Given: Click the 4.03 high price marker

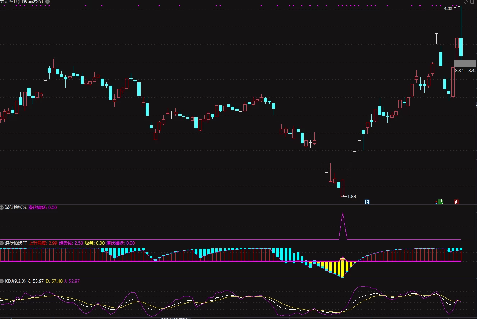Looking at the screenshot, I should [x=448, y=9].
